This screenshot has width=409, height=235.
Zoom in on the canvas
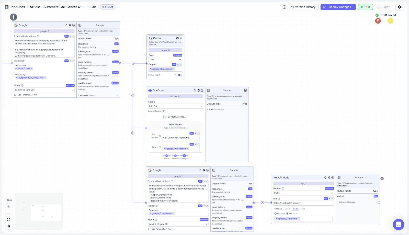pyautogui.click(x=9, y=207)
